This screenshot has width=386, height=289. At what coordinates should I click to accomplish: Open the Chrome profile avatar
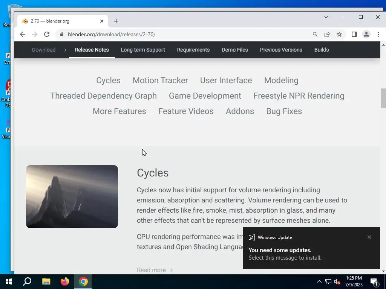366,34
